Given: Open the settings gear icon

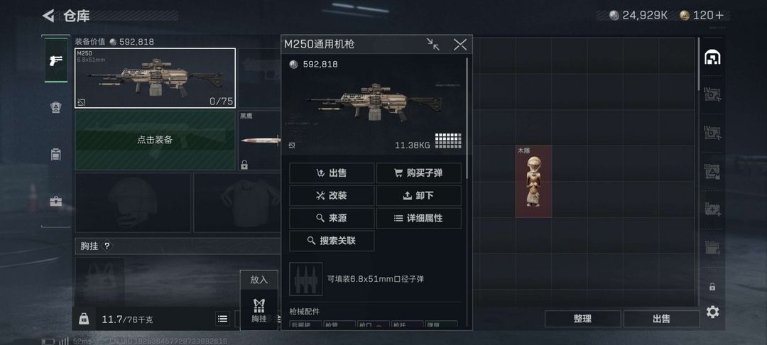Looking at the screenshot, I should click(713, 312).
